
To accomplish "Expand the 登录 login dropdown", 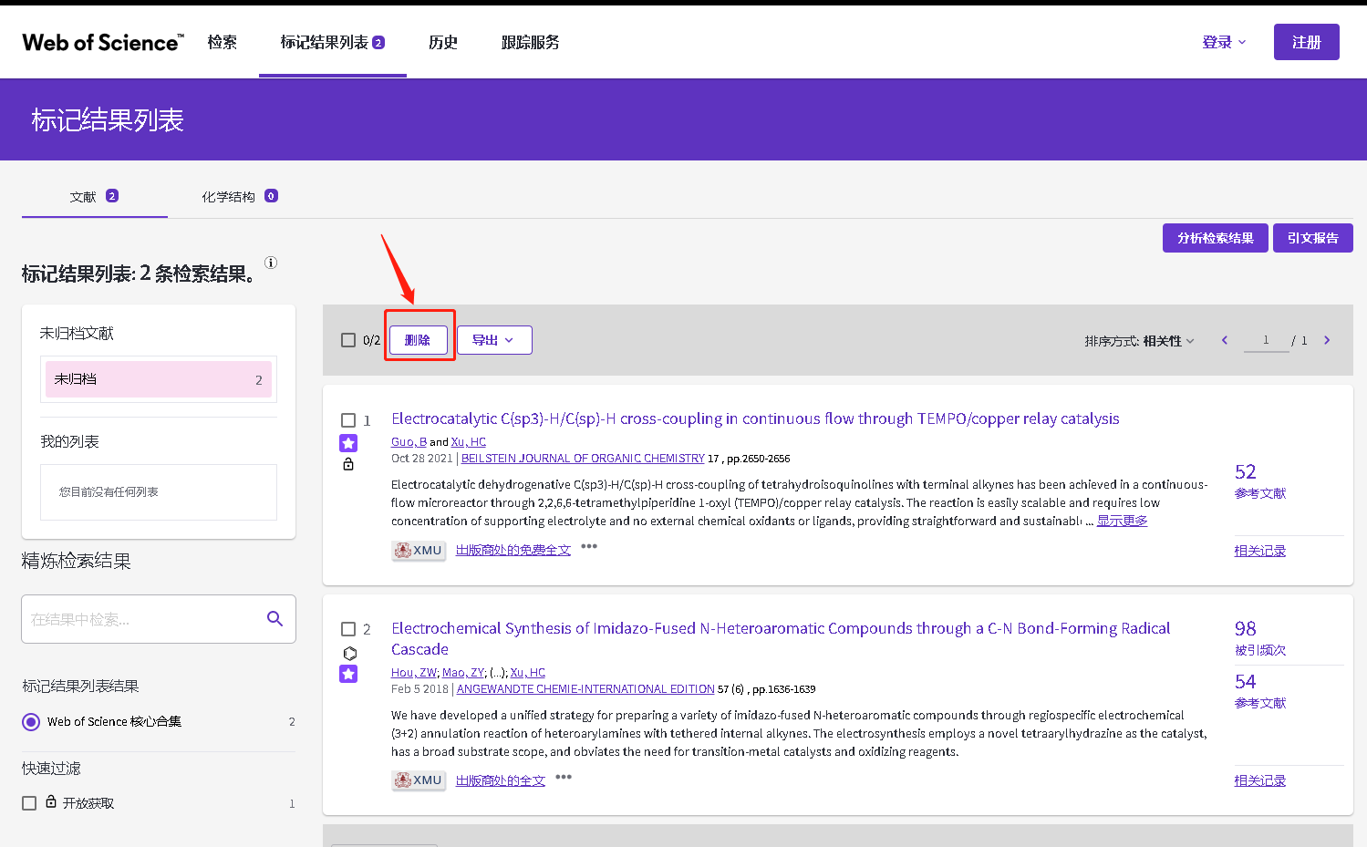I will (1223, 42).
